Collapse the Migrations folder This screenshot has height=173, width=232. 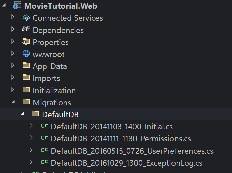coord(13,102)
